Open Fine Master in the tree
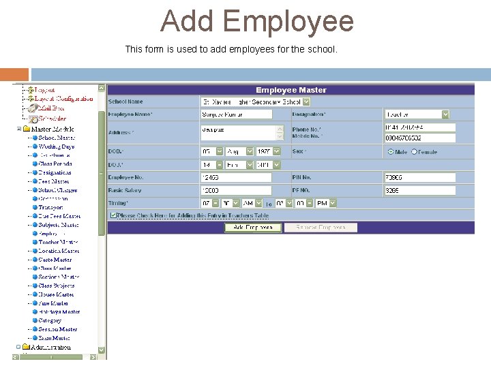 coord(53,303)
